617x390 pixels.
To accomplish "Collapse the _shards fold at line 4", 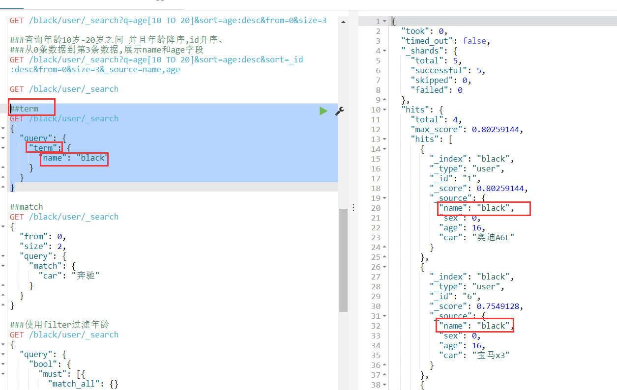I will click(x=384, y=51).
